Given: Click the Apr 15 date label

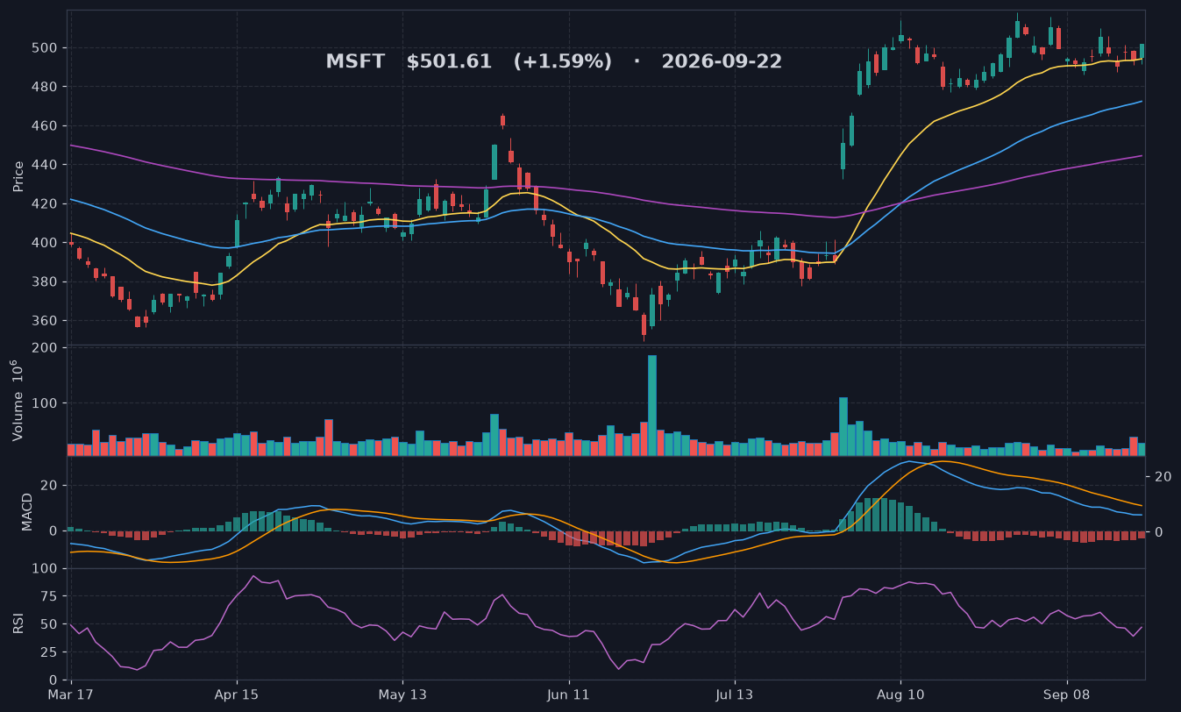Looking at the screenshot, I should (x=237, y=694).
